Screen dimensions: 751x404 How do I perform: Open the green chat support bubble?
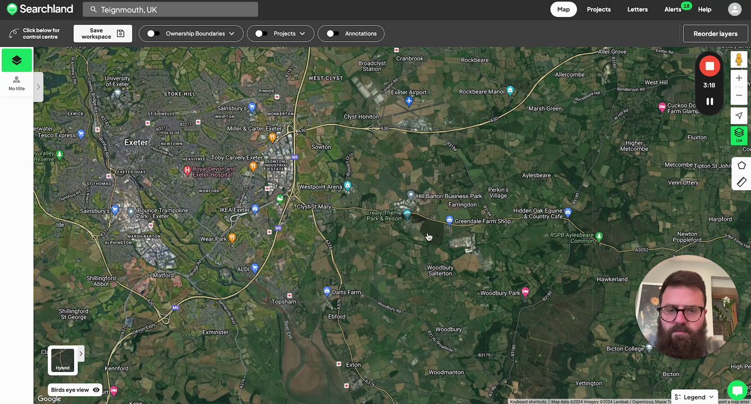[x=736, y=391]
